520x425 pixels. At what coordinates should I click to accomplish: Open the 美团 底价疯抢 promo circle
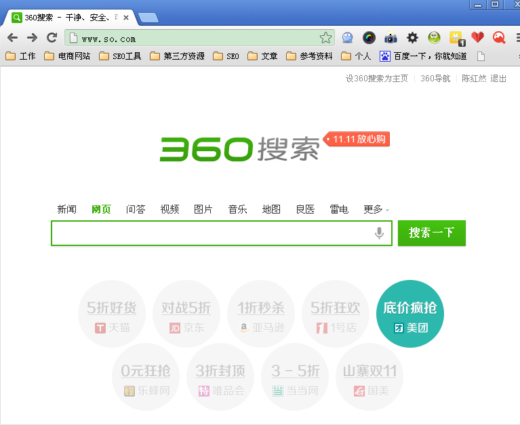tap(410, 314)
